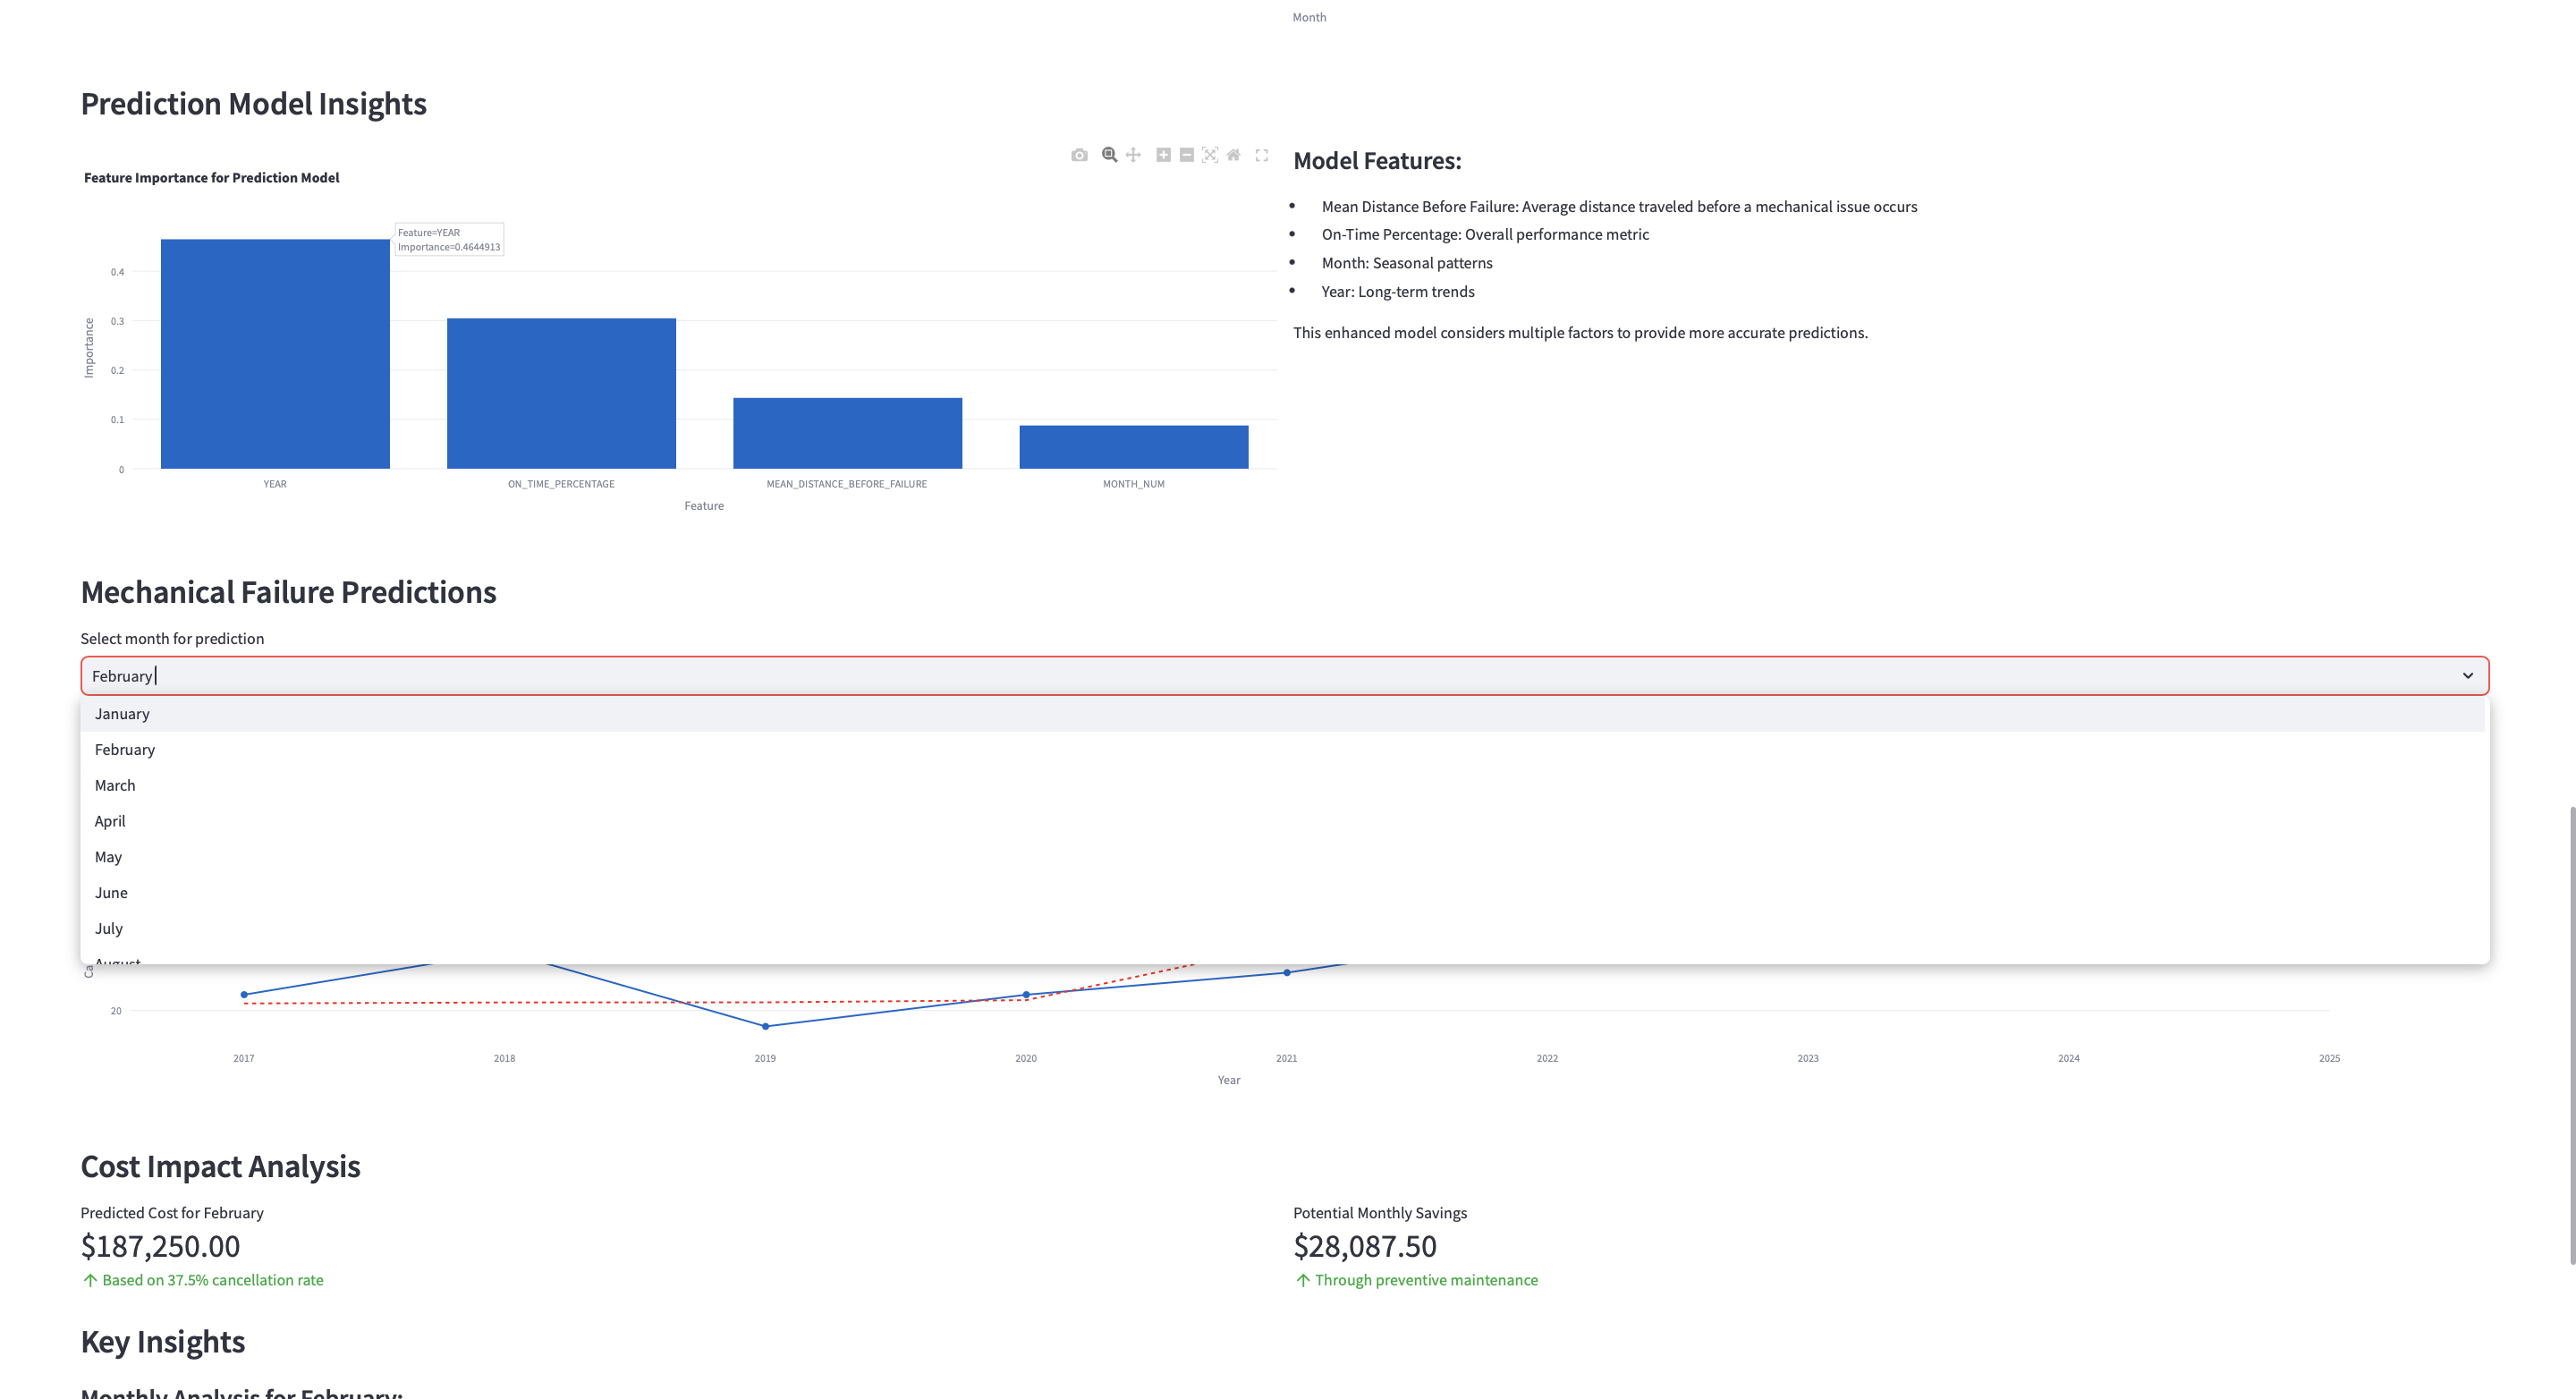
Task: Click the Zoom out minus icon
Action: click(x=1186, y=155)
